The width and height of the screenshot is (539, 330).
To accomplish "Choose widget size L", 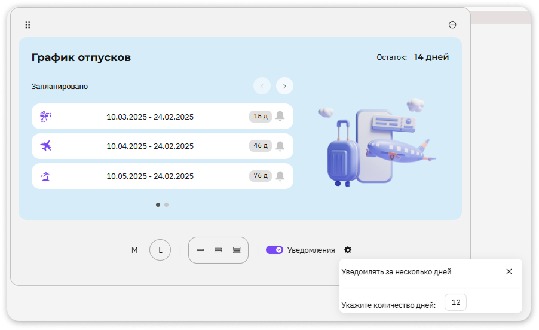I will click(x=160, y=250).
